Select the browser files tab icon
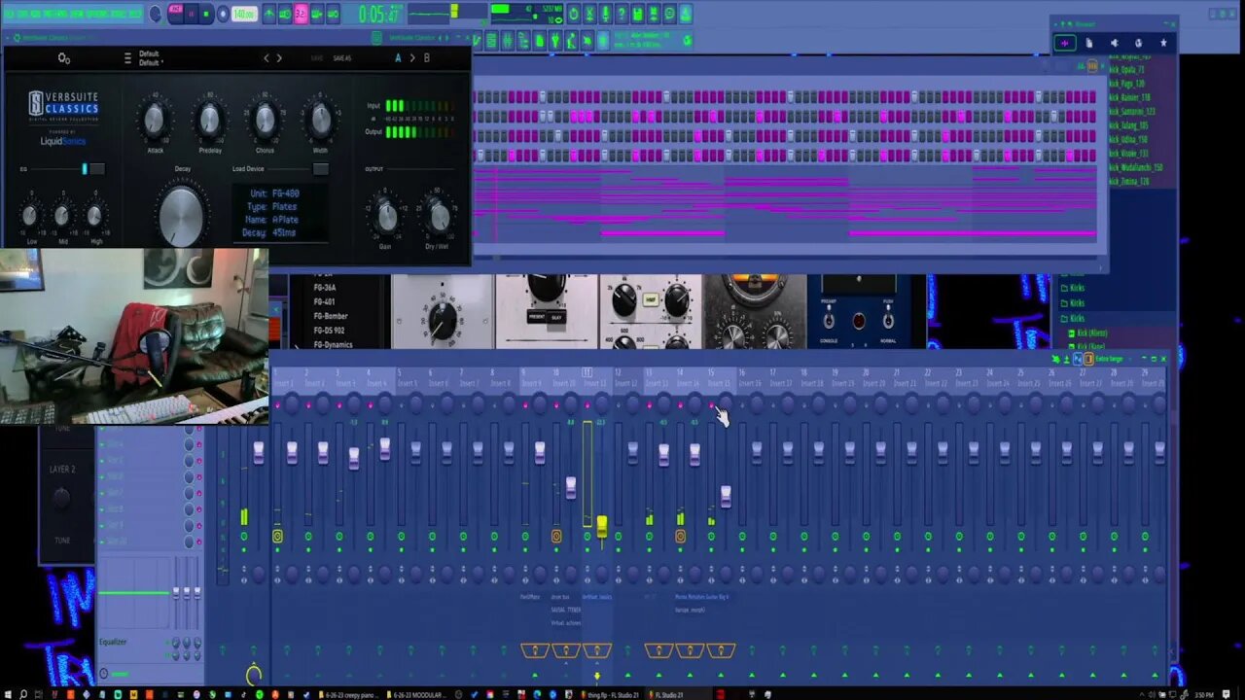The image size is (1245, 700). [1088, 43]
